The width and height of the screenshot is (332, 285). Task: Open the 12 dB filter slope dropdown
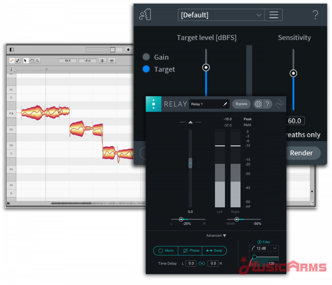264,248
